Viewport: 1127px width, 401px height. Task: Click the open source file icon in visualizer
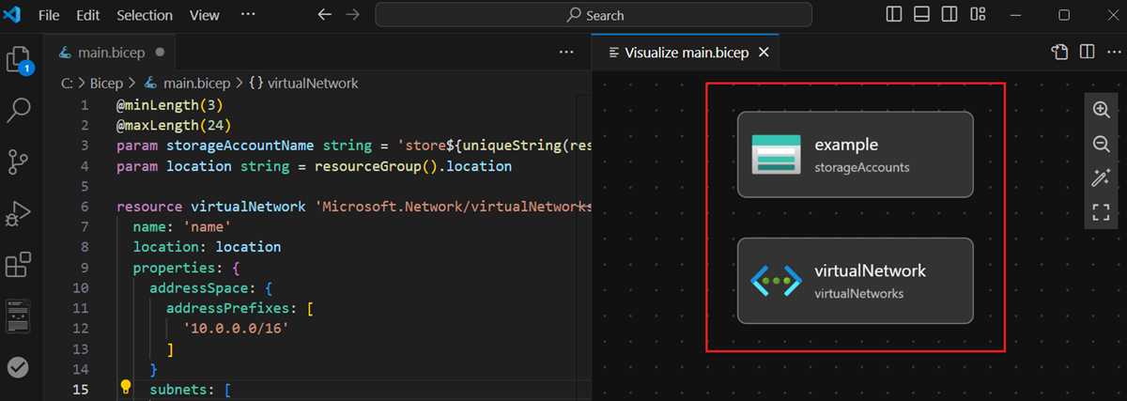[x=1059, y=53]
